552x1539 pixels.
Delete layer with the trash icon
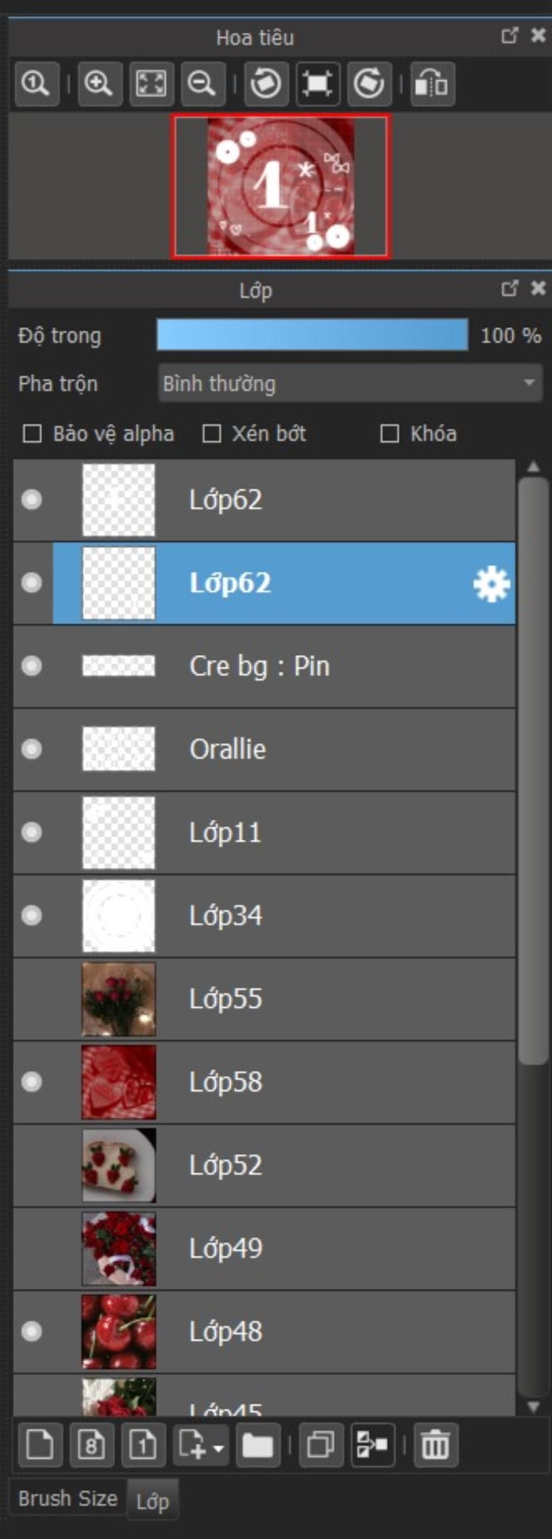(436, 1445)
